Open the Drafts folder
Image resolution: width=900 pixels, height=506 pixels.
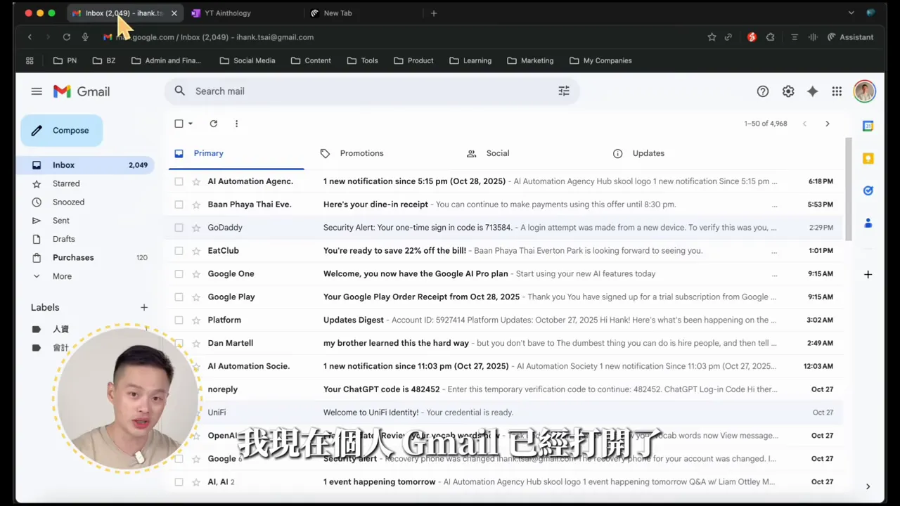[x=63, y=239]
